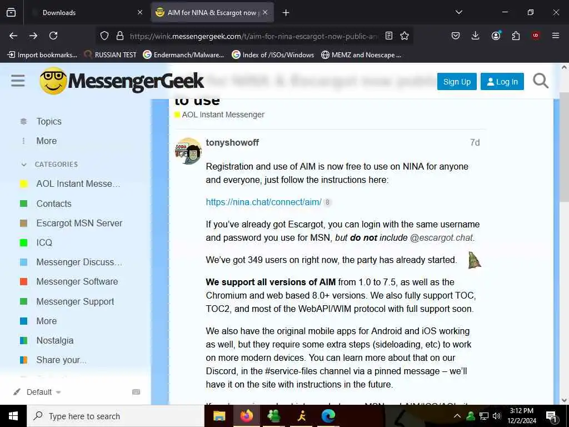
Task: Open the Index of /ISOs/Windows bookmark
Action: click(273, 55)
